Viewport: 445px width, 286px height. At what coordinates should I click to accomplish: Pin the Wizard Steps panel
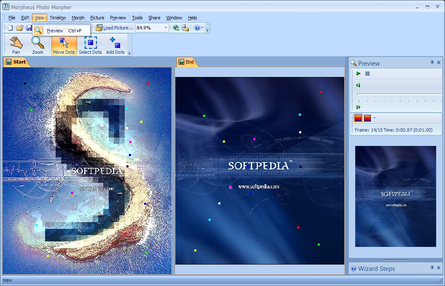(432, 267)
